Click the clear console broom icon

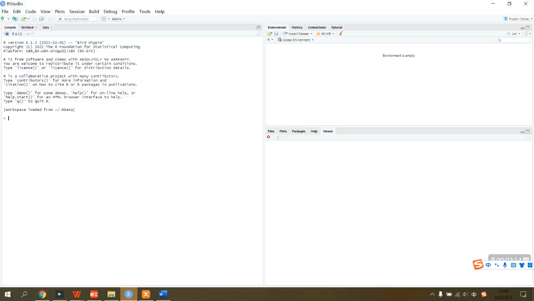coord(258,34)
